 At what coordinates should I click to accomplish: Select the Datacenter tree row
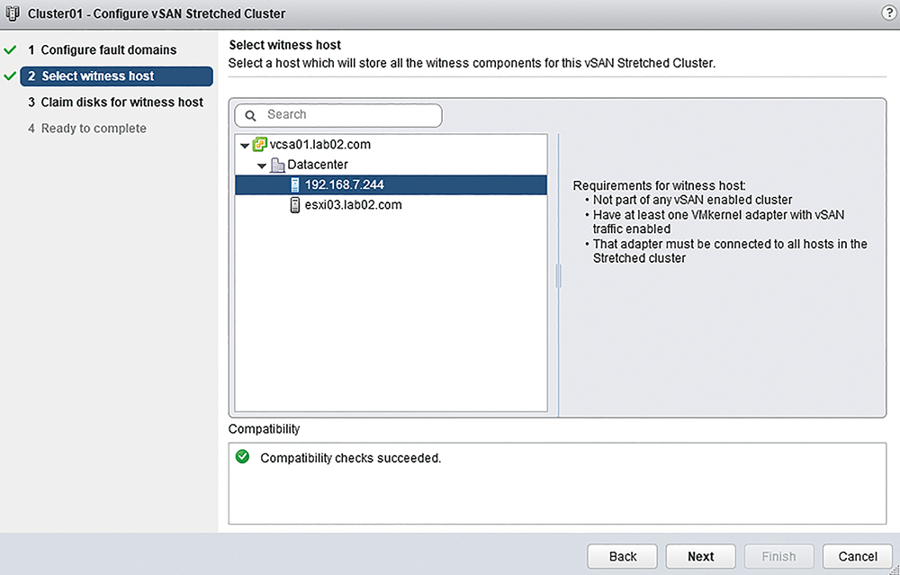pos(391,165)
